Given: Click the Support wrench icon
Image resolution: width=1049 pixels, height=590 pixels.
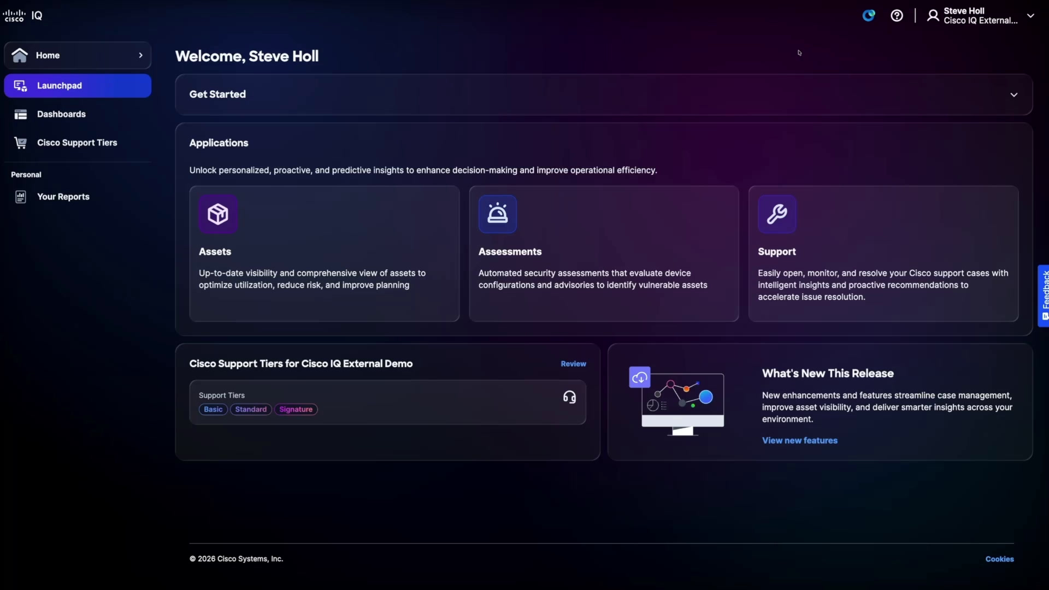Looking at the screenshot, I should [777, 214].
